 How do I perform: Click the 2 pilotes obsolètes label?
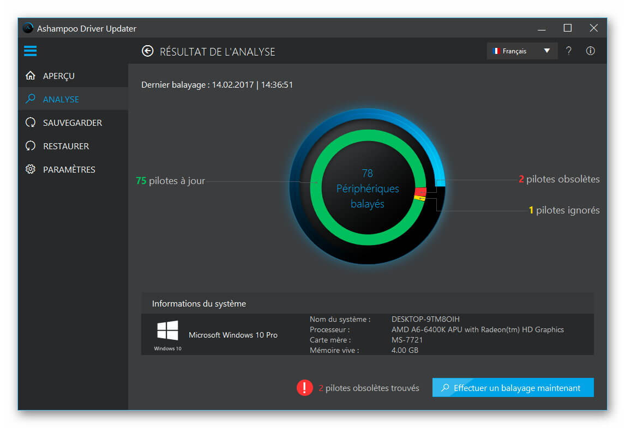click(559, 179)
